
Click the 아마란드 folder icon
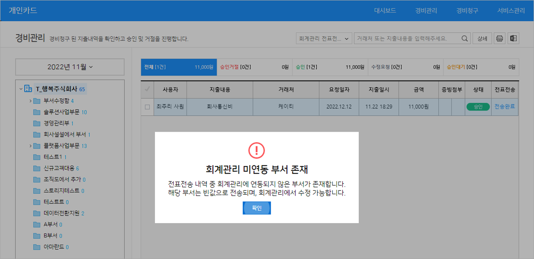pos(37,247)
